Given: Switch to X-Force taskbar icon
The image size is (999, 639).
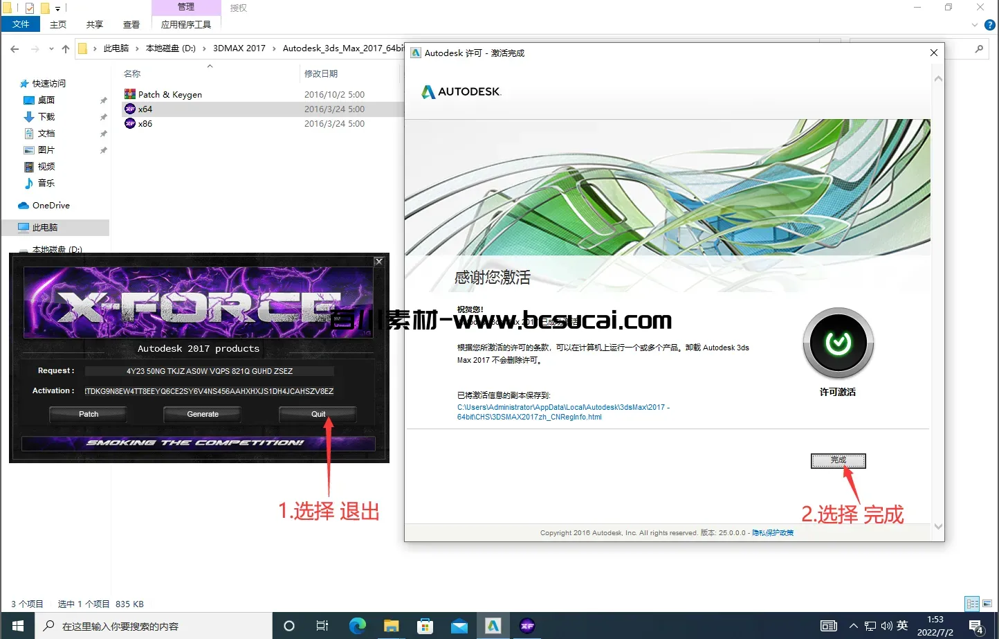Looking at the screenshot, I should coord(527,626).
